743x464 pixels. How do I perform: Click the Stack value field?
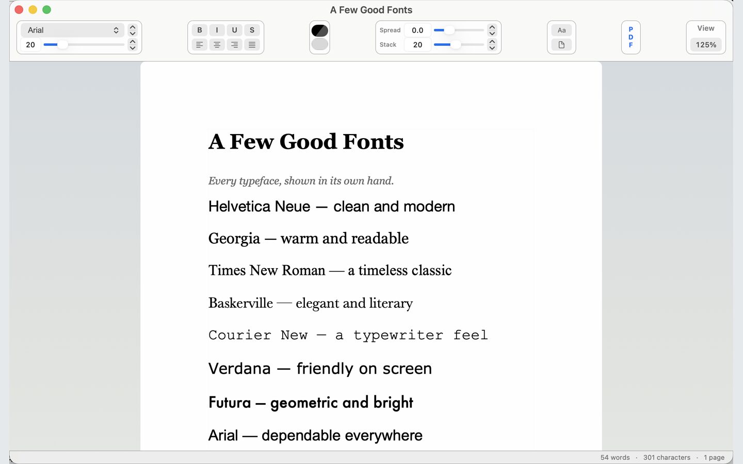(417, 45)
